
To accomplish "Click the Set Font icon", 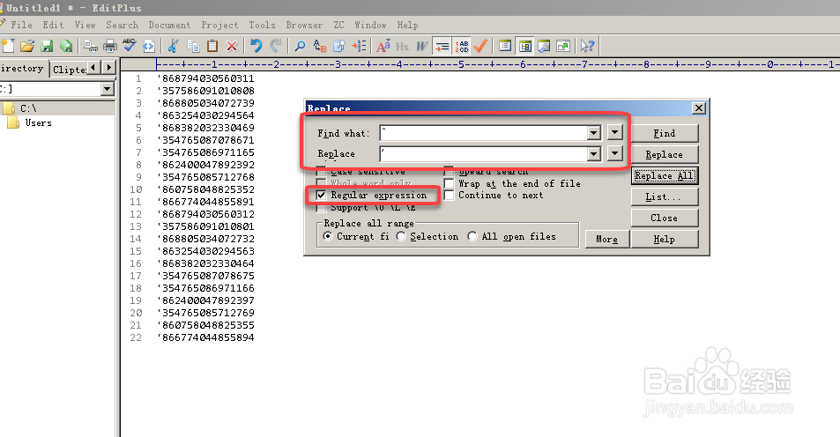I will 383,46.
